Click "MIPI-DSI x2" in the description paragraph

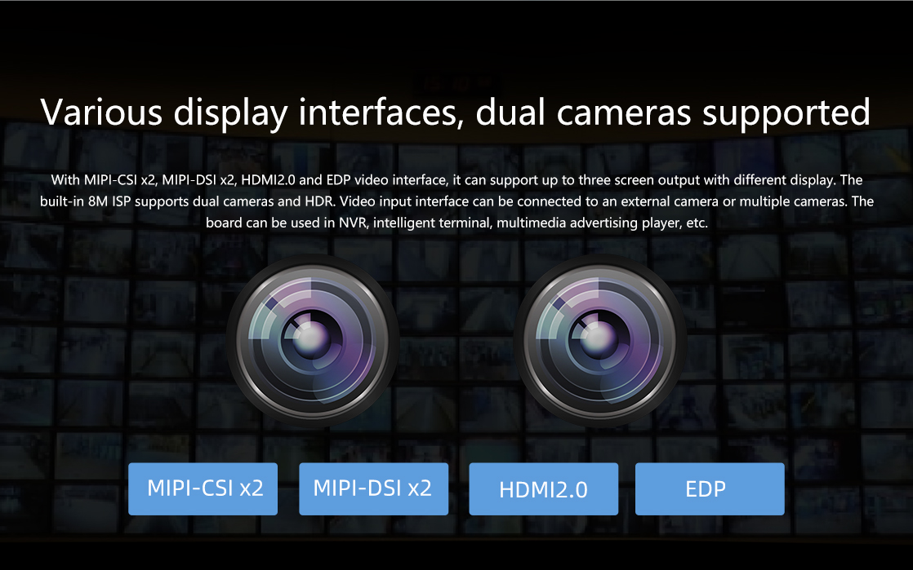(x=198, y=179)
